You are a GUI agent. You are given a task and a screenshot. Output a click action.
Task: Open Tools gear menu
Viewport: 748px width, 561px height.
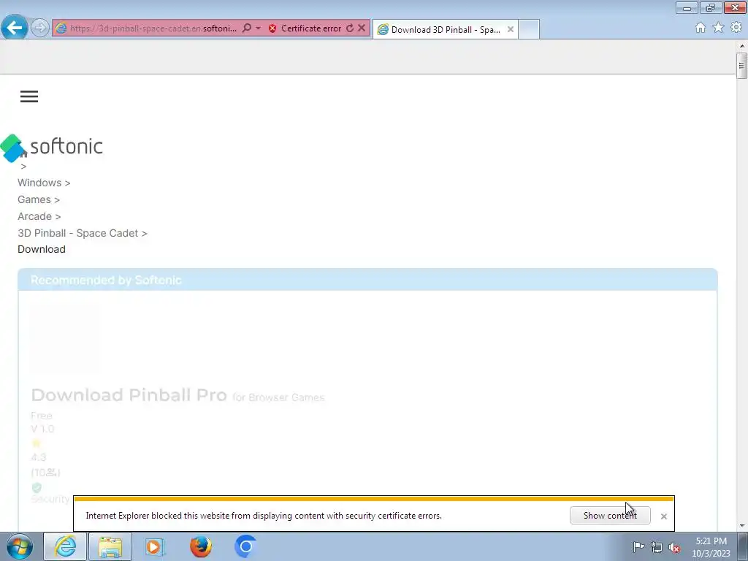736,28
